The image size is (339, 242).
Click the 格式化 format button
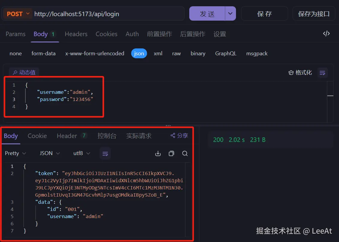coord(300,73)
